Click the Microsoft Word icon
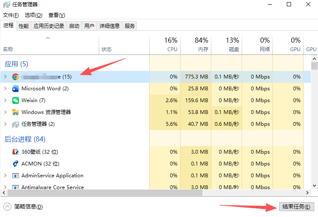This screenshot has width=318, height=217. [16, 89]
